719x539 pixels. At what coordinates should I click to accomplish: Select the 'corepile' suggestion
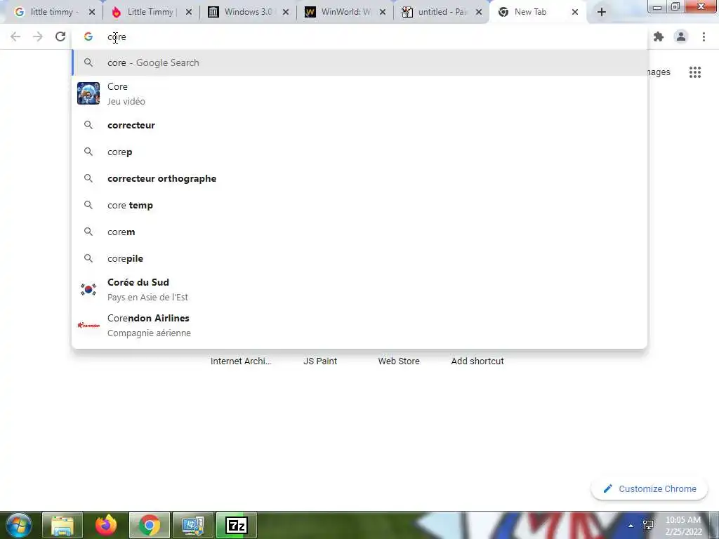click(x=359, y=258)
